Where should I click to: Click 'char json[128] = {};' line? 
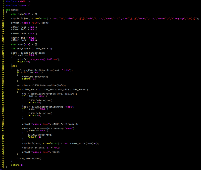(x=25, y=14)
